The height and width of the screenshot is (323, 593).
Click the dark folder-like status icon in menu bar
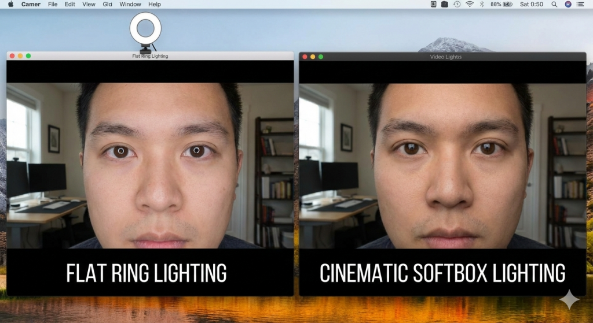(x=445, y=4)
